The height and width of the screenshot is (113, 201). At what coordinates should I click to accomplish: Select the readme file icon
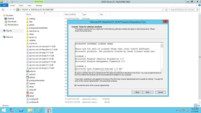[28, 83]
